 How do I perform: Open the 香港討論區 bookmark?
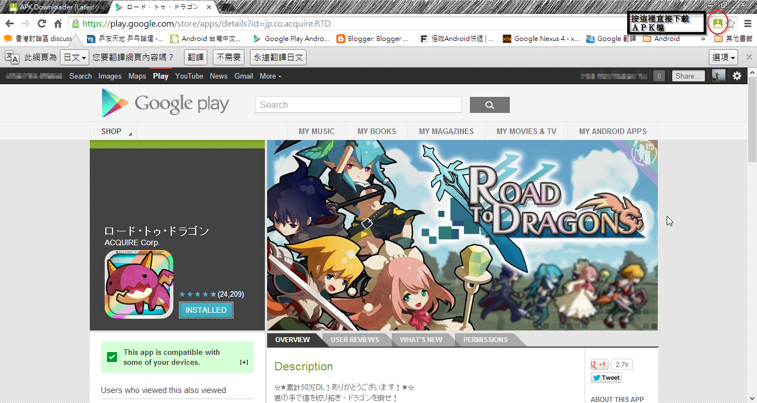click(38, 39)
